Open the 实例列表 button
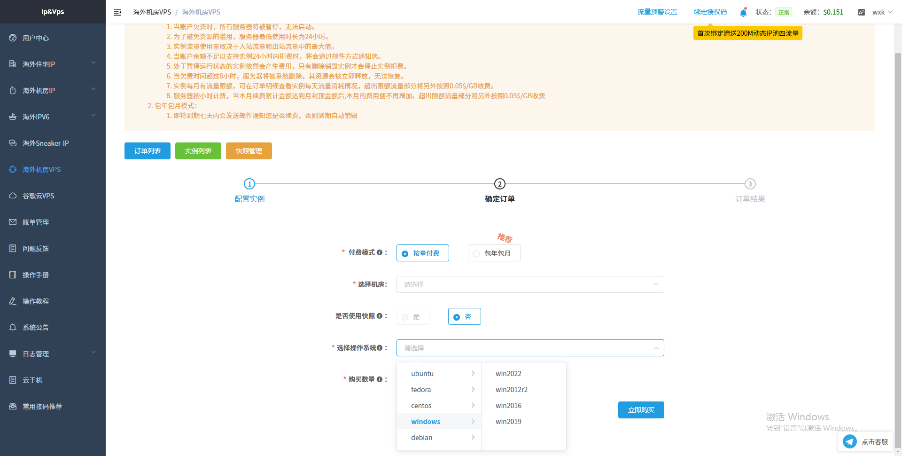This screenshot has width=902, height=456. [198, 151]
